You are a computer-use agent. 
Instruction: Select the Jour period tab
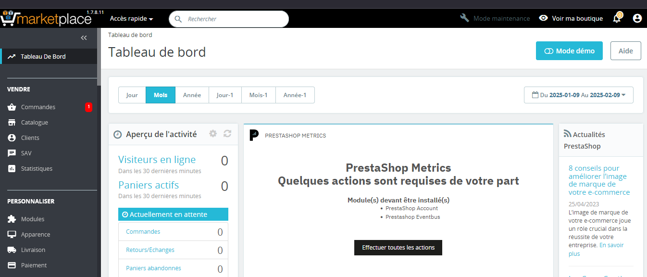click(132, 95)
